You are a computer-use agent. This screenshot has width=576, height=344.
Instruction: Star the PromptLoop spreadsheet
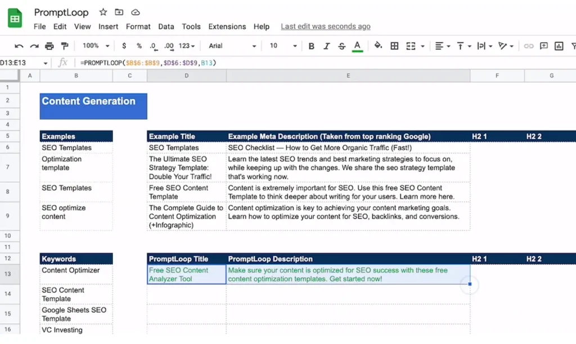103,12
